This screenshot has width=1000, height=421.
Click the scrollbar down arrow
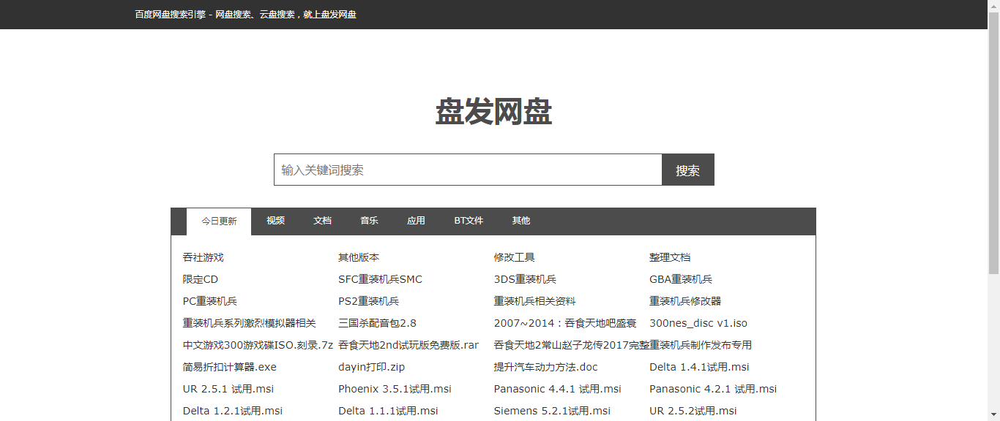(993, 415)
